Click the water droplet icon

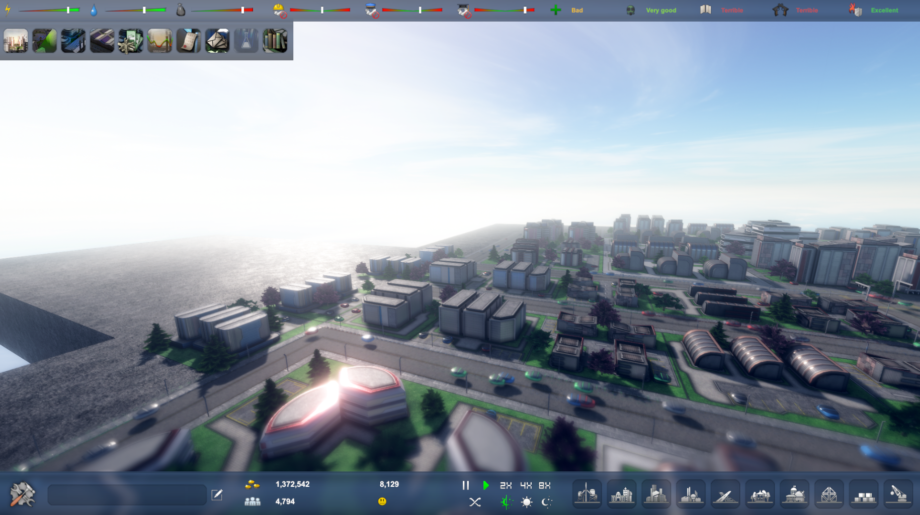(94, 10)
